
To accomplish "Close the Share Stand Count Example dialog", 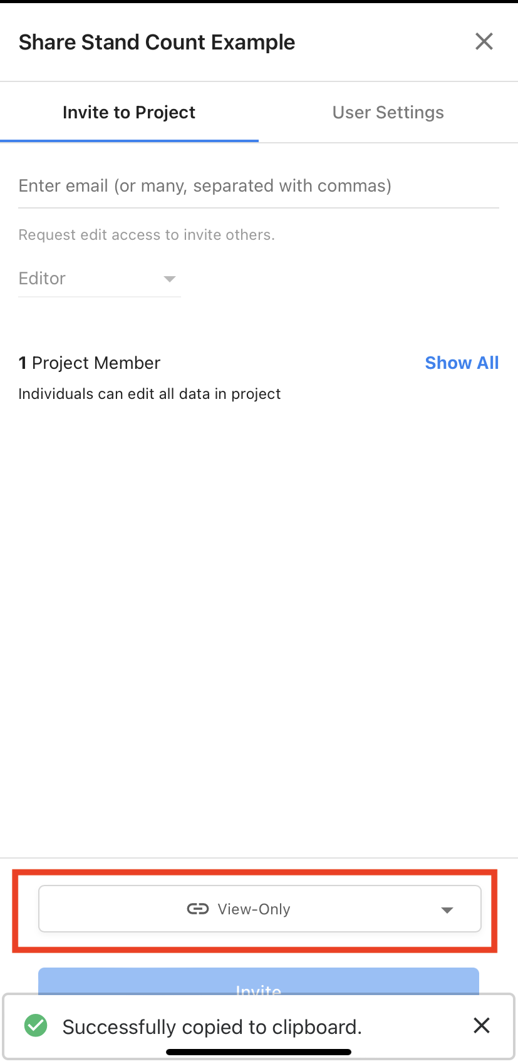I will pos(484,41).
